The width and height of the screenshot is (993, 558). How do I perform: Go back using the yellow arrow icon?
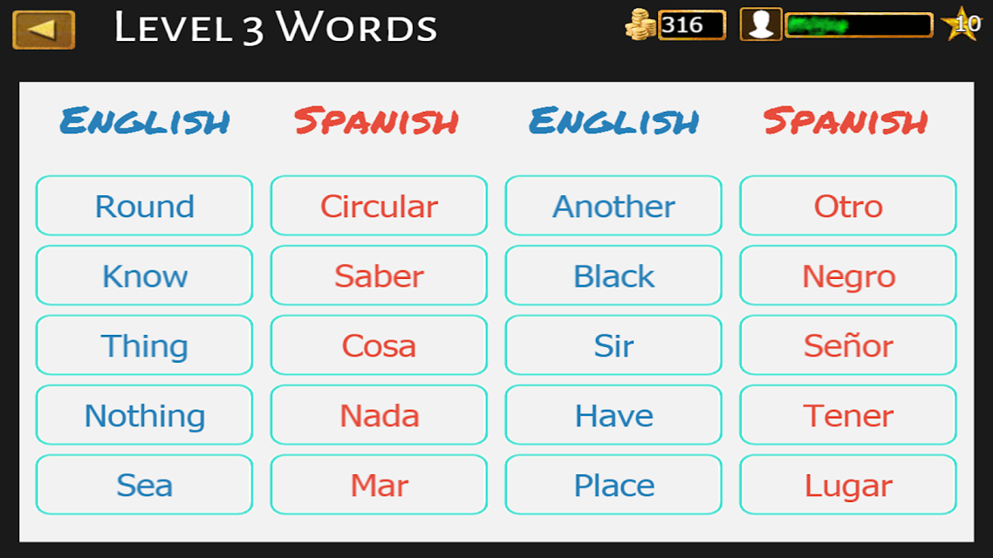(44, 30)
